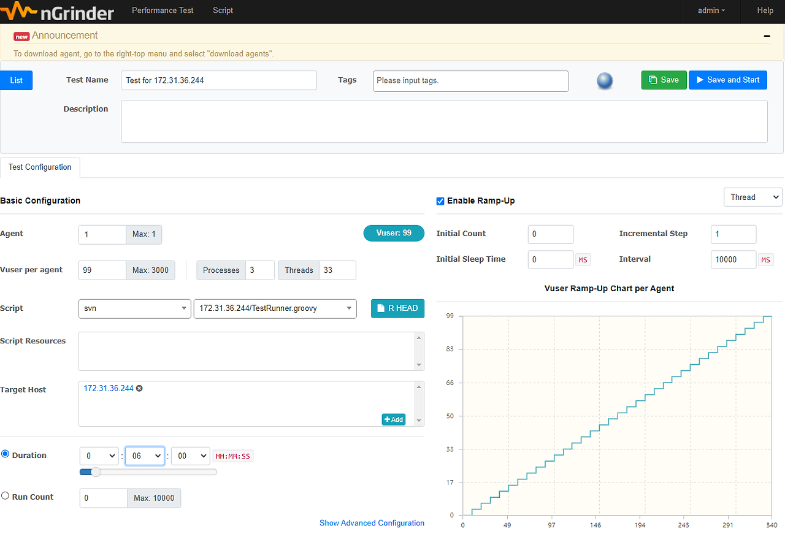785x534 pixels.
Task: Toggle Enable Ramp-Up checkbox
Action: (440, 201)
